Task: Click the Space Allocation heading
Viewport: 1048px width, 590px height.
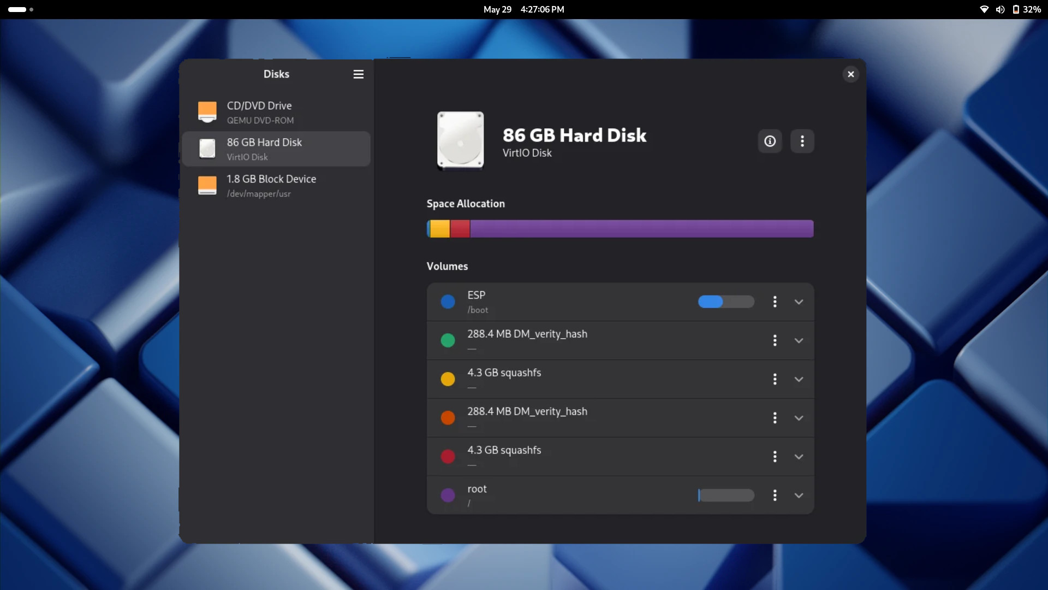Action: [466, 204]
